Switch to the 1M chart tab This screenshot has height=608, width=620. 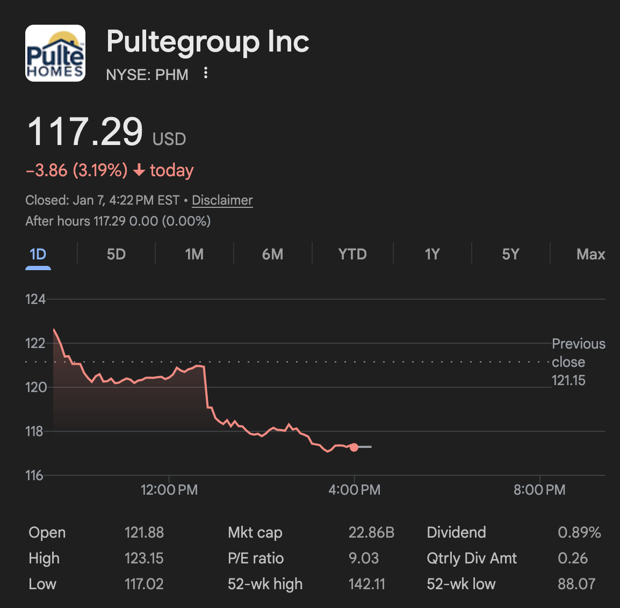click(x=194, y=254)
